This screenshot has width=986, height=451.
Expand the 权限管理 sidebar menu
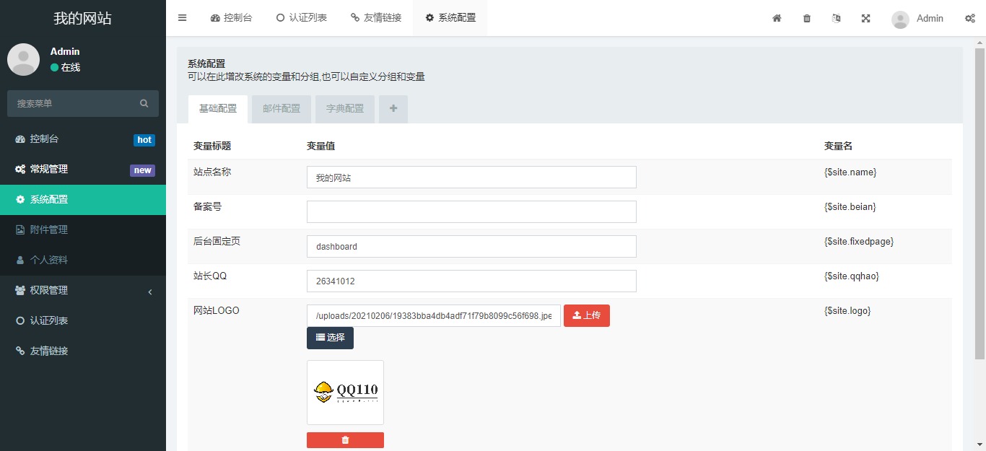[83, 290]
